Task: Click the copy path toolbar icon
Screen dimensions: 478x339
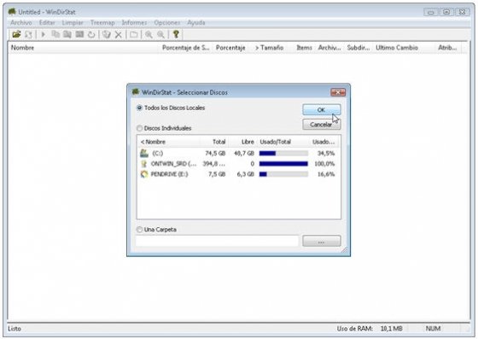Action: click(55, 34)
